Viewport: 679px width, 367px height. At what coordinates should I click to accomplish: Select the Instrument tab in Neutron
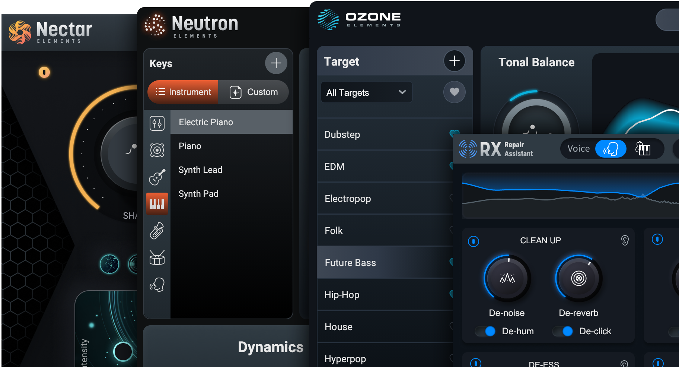click(182, 92)
